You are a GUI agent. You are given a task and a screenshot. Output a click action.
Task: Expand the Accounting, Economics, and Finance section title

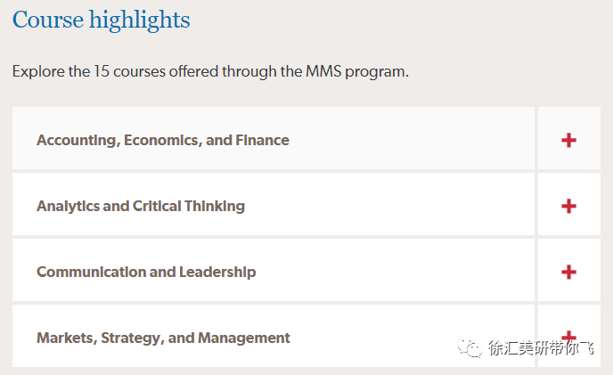163,140
